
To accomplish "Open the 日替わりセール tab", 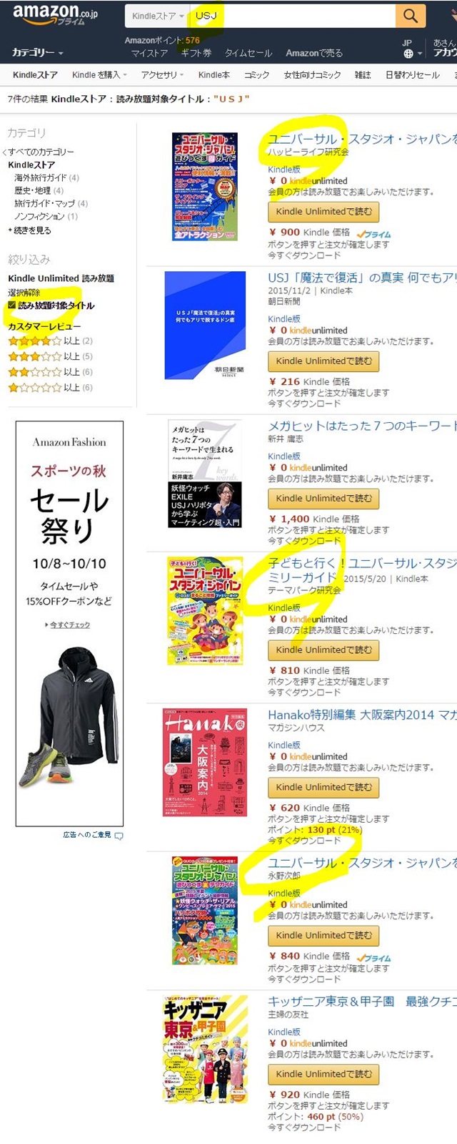I will (x=412, y=74).
